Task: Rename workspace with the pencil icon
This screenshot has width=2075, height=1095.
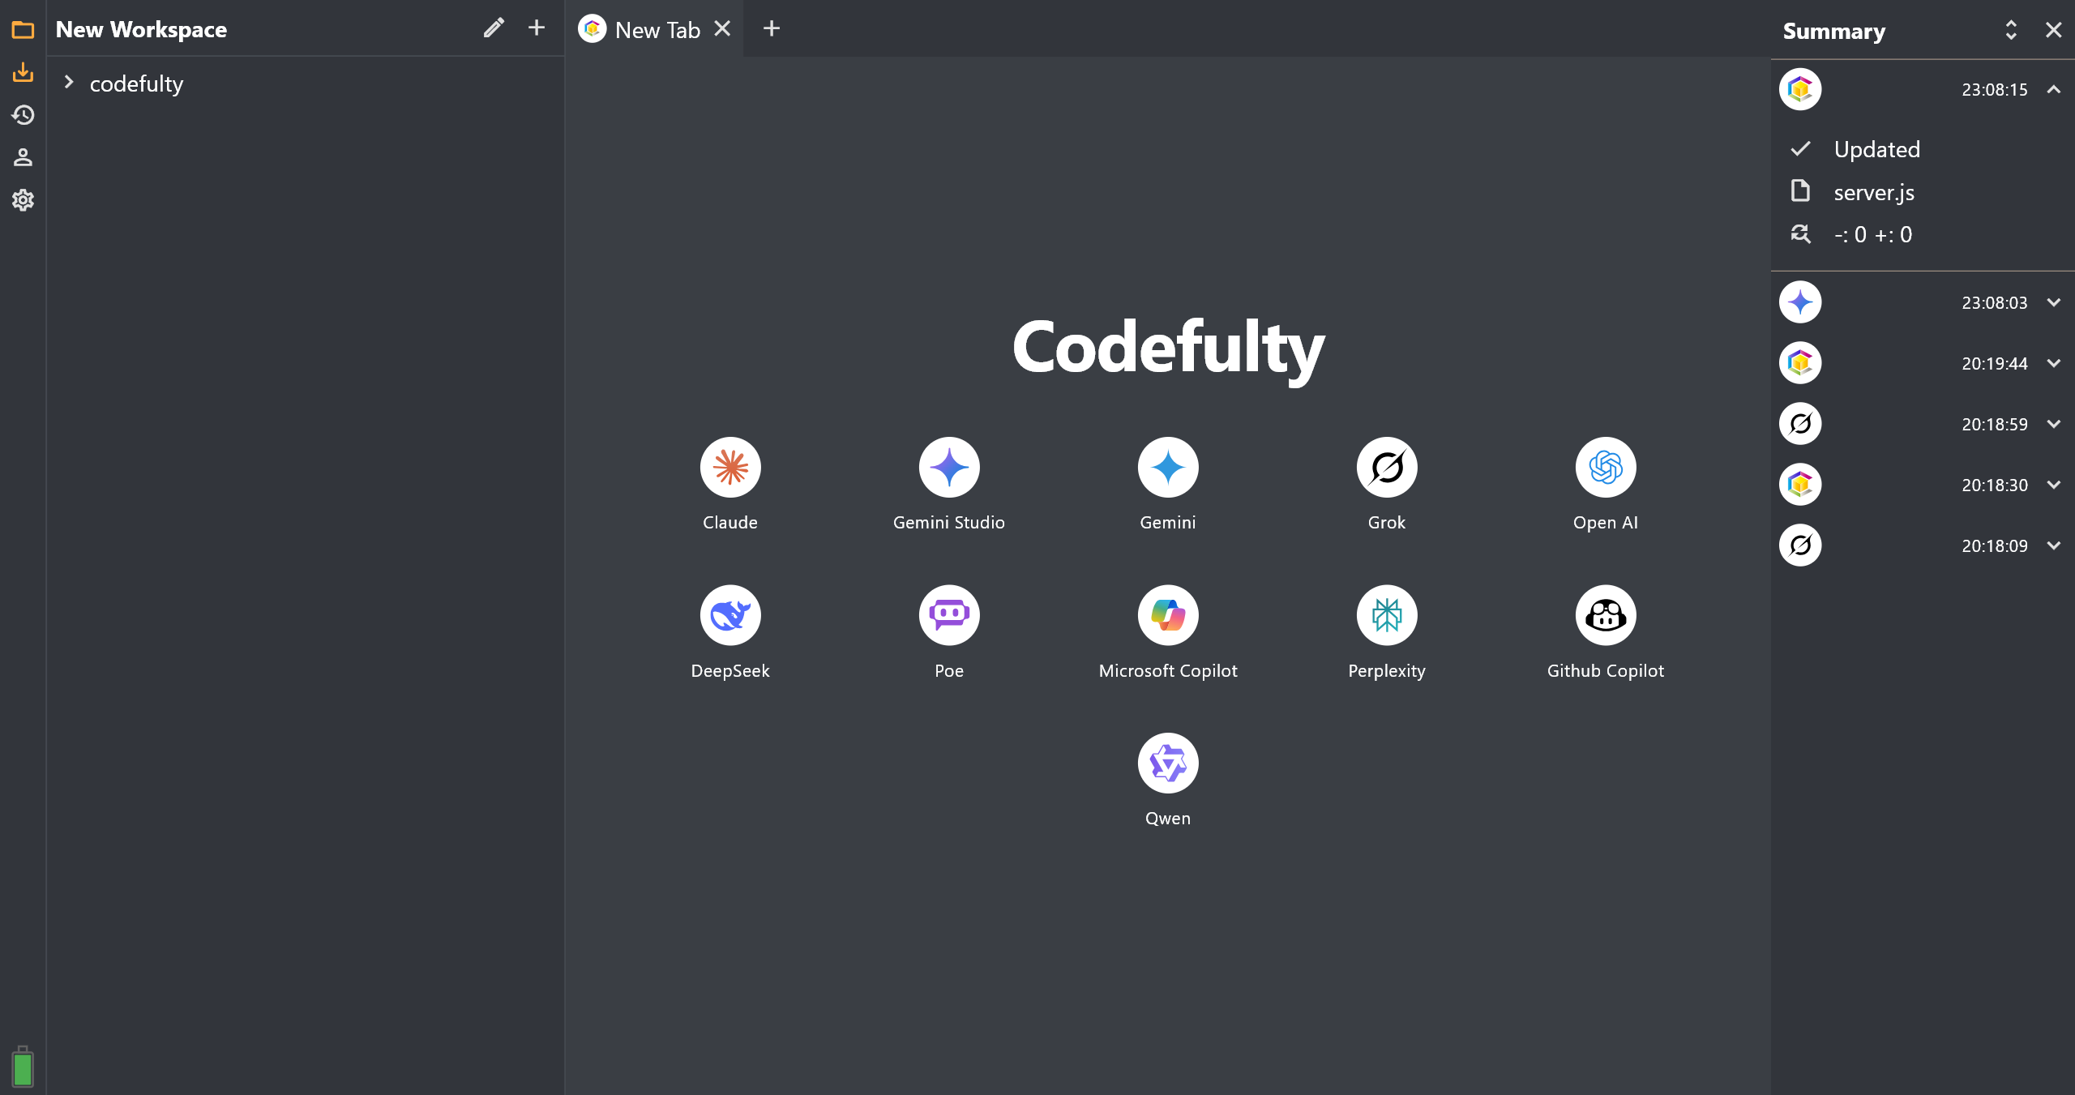Action: 494,28
